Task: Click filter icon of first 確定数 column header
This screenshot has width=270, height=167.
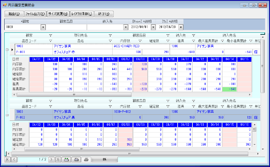Action: pyautogui.click(x=168, y=41)
